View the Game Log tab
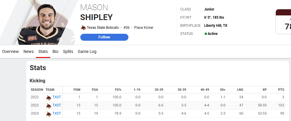Screen dimensions: 291x121 click(x=87, y=51)
